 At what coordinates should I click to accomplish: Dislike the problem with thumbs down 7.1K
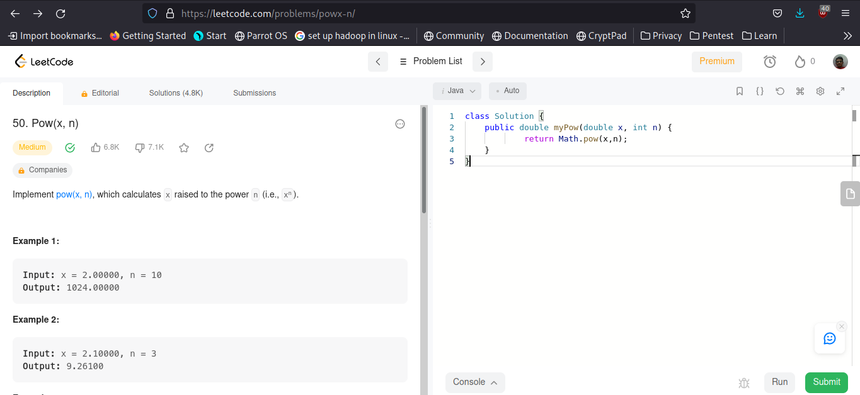click(x=149, y=148)
